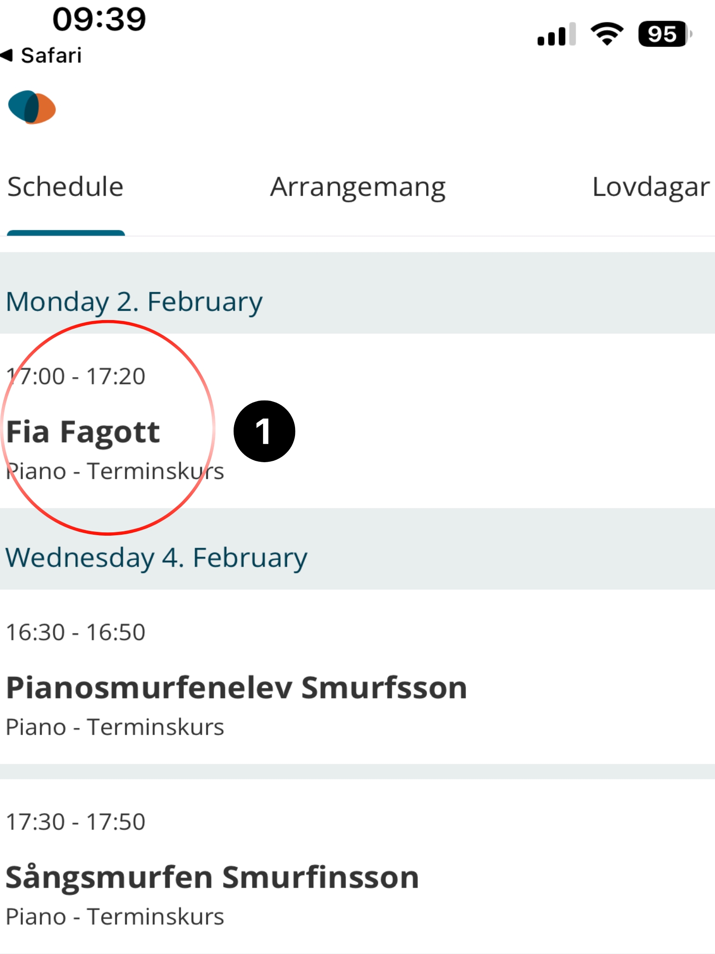Open the Fia Fagott lesson
Viewport: 715px width, 954px height.
click(83, 432)
